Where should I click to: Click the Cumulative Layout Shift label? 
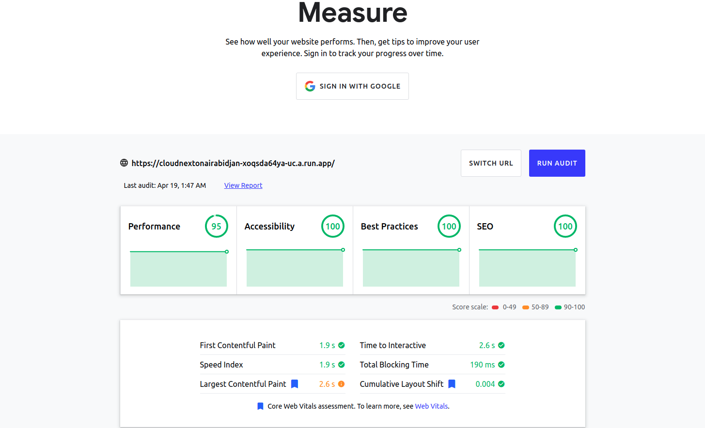tap(401, 384)
